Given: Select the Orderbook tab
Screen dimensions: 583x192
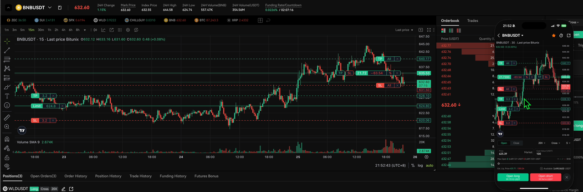Looking at the screenshot, I should (x=450, y=20).
